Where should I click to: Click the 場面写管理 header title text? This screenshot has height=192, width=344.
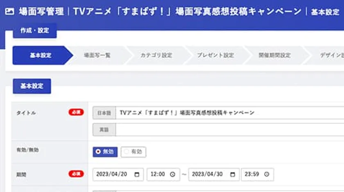point(41,11)
